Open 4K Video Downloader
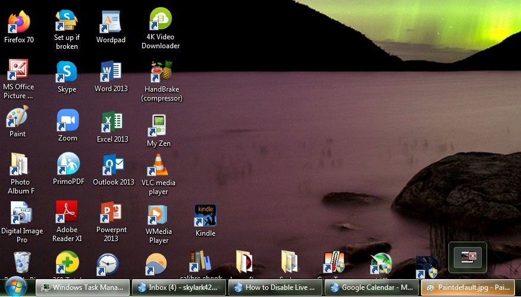The height and width of the screenshot is (297, 521). [x=161, y=28]
